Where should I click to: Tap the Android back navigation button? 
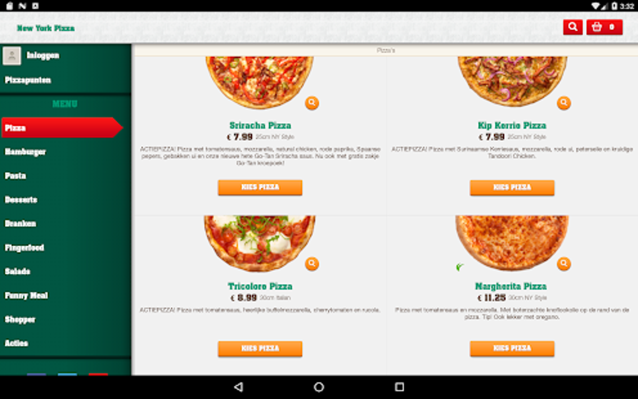click(x=238, y=386)
